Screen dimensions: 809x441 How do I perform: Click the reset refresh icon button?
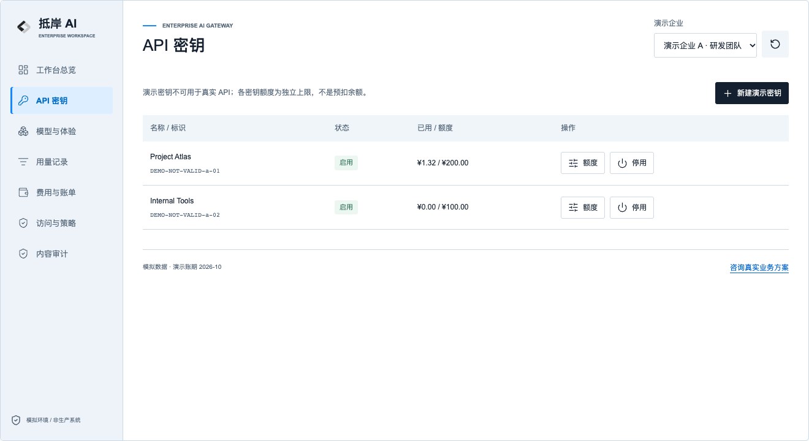(775, 44)
